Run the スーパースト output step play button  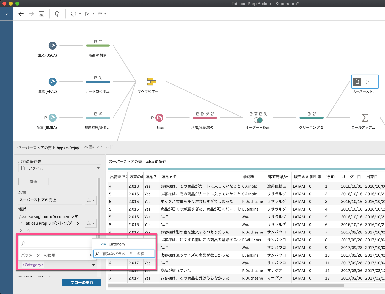pos(367,82)
